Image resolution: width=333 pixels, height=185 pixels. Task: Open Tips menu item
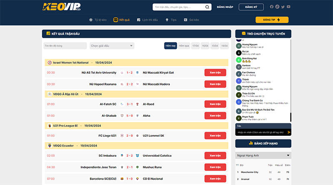[x=171, y=20]
